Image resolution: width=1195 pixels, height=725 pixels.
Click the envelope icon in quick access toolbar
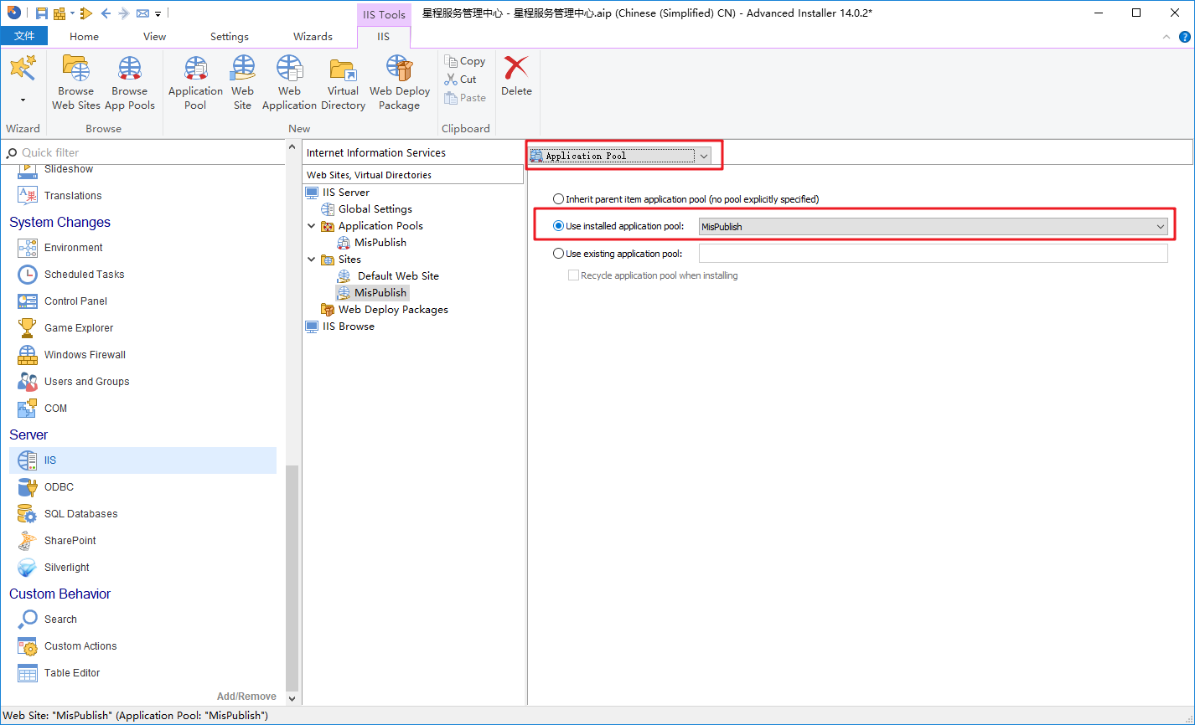(142, 13)
